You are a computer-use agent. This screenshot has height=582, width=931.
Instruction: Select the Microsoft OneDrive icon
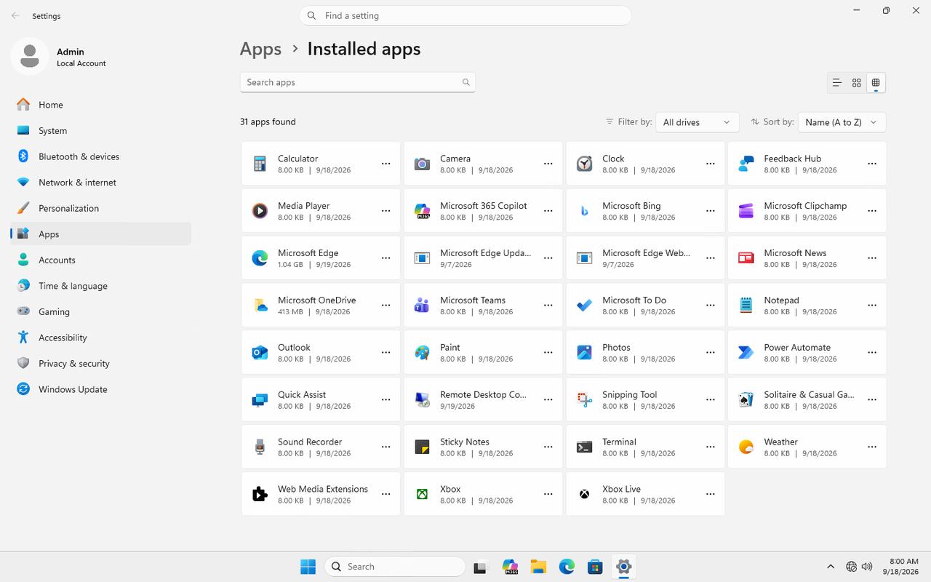point(260,306)
